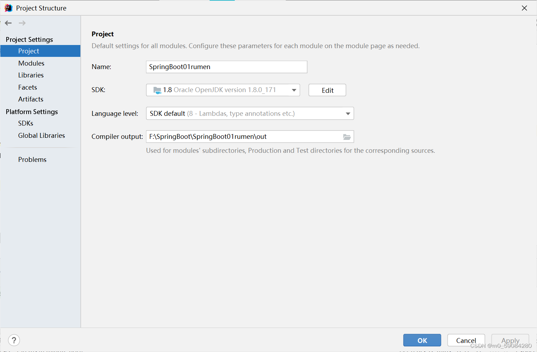This screenshot has width=537, height=352.
Task: Open the SDK dropdown
Action: [293, 90]
